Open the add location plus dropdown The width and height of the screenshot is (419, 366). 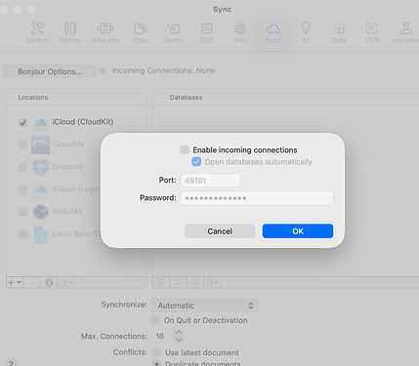click(15, 282)
